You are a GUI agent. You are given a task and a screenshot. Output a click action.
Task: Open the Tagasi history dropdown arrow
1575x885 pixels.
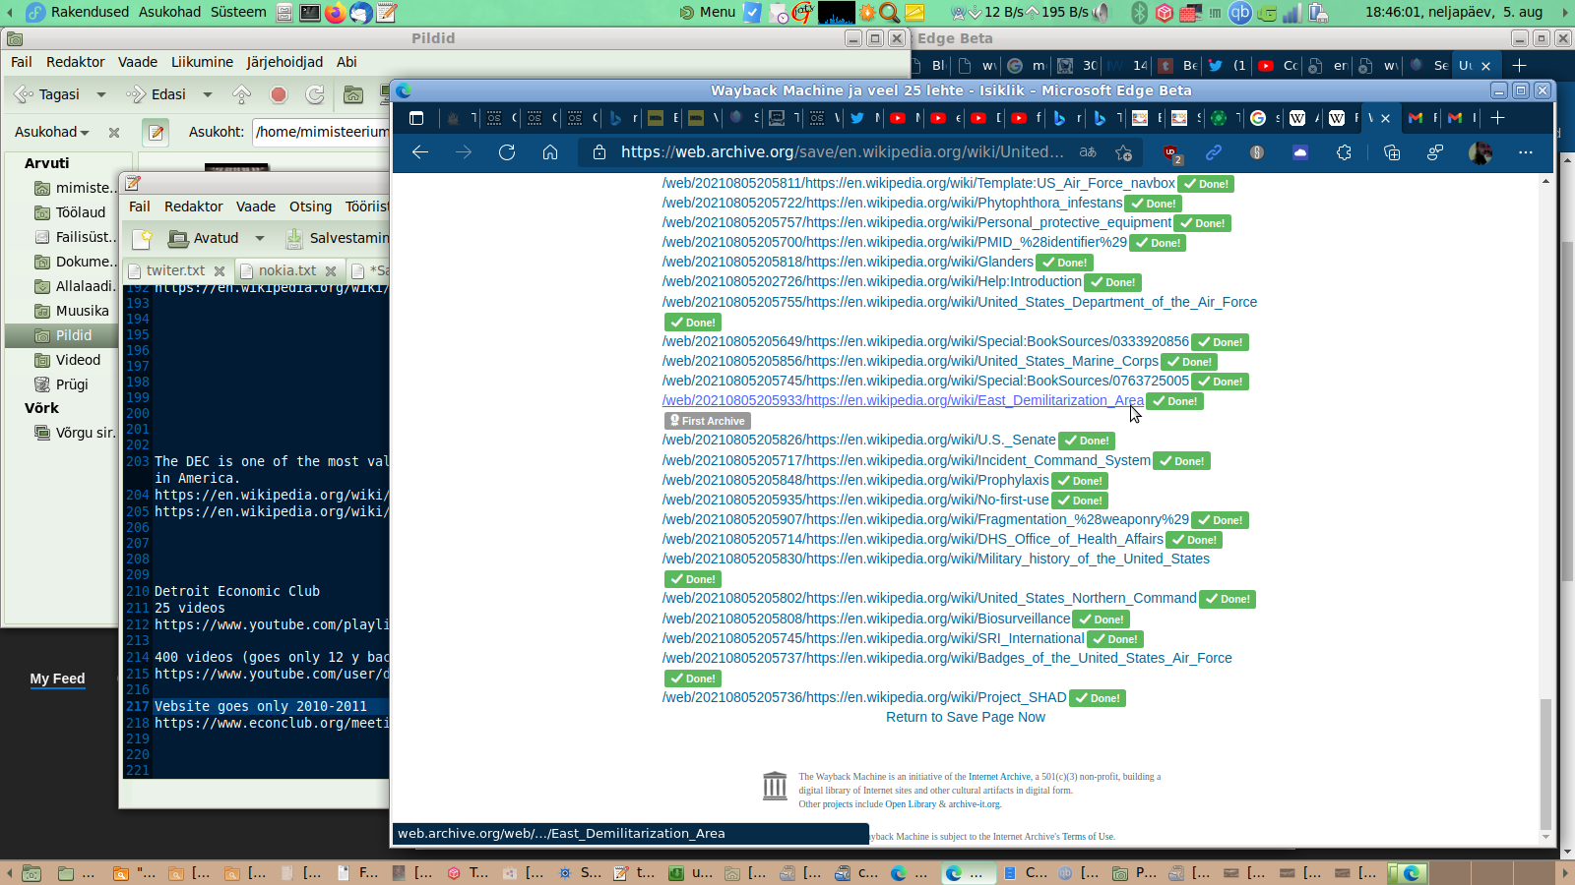tap(100, 94)
